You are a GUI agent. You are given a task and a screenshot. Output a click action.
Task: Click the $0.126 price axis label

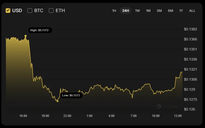tap(189, 109)
